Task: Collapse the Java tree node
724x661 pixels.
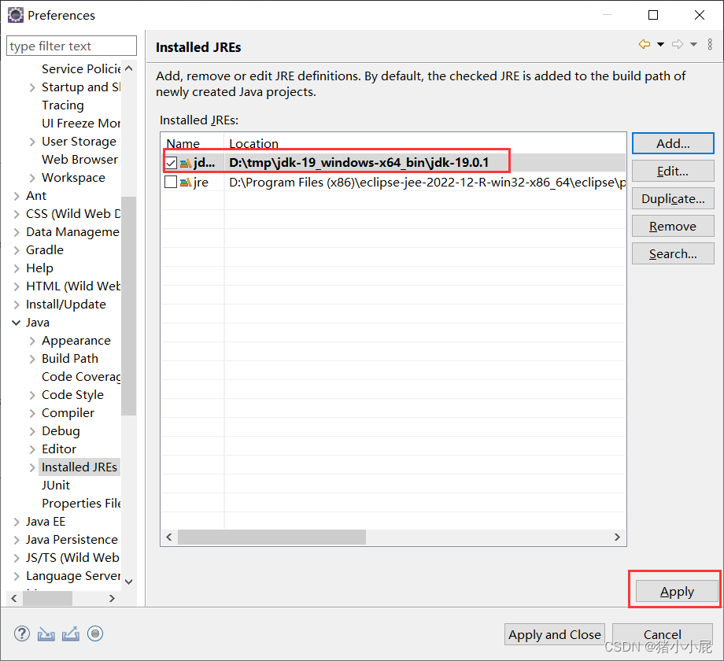Action: click(x=17, y=323)
